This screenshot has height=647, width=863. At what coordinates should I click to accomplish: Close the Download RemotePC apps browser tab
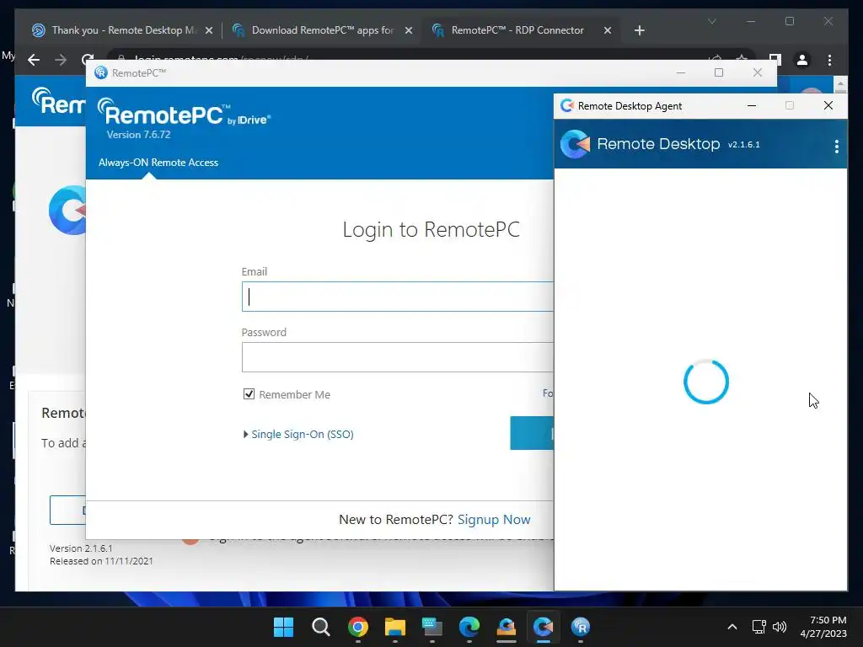[409, 30]
